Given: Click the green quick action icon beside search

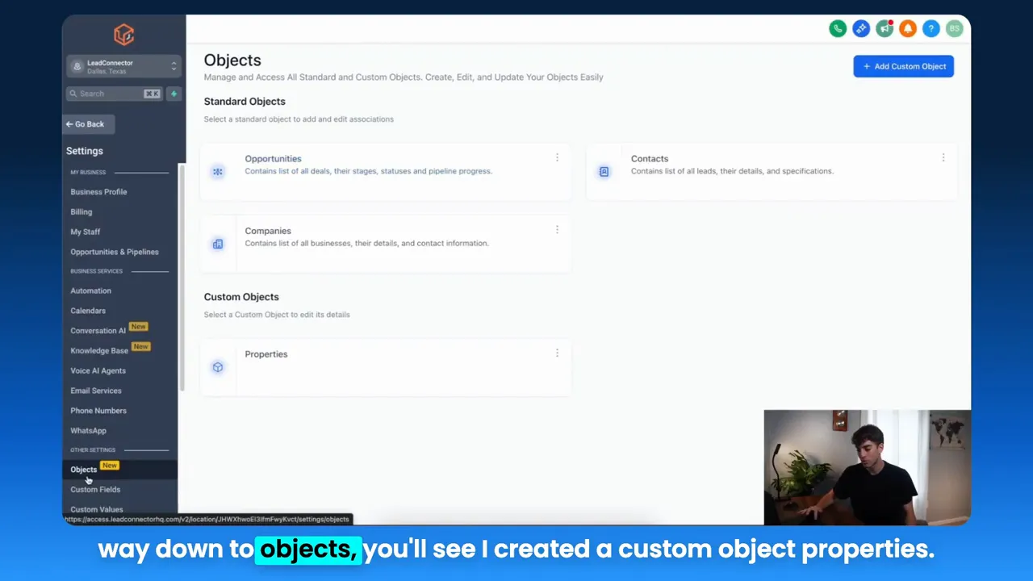Looking at the screenshot, I should (x=174, y=94).
